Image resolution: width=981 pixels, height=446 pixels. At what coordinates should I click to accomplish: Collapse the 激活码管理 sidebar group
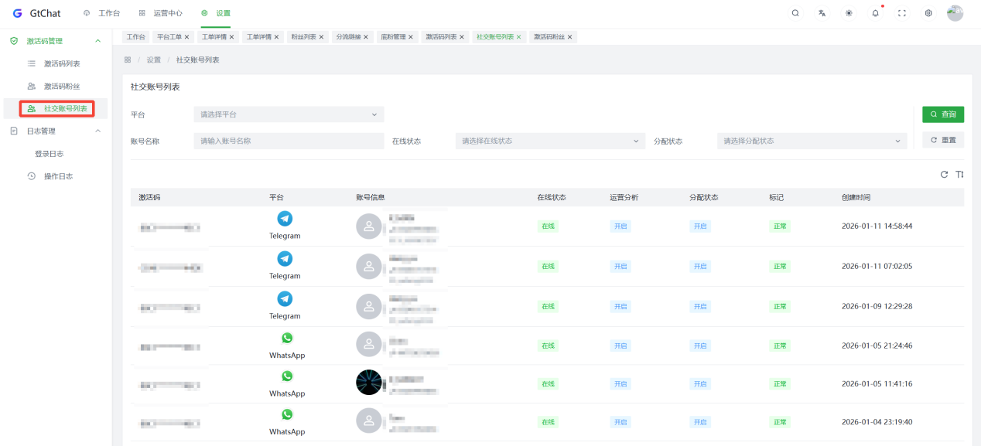coord(97,41)
